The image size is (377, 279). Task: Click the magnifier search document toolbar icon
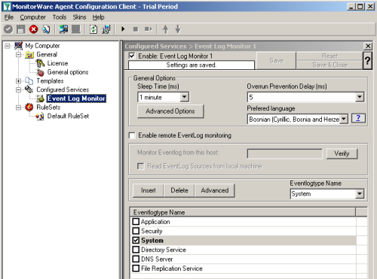point(46,29)
